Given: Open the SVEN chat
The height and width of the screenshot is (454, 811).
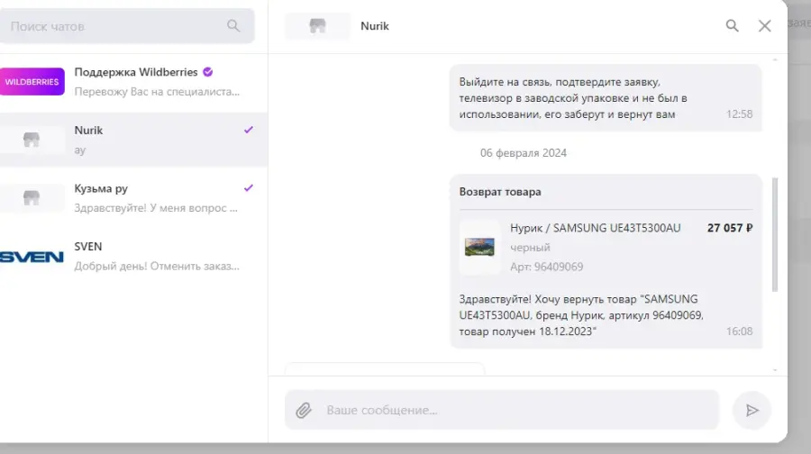Looking at the screenshot, I should coord(134,256).
